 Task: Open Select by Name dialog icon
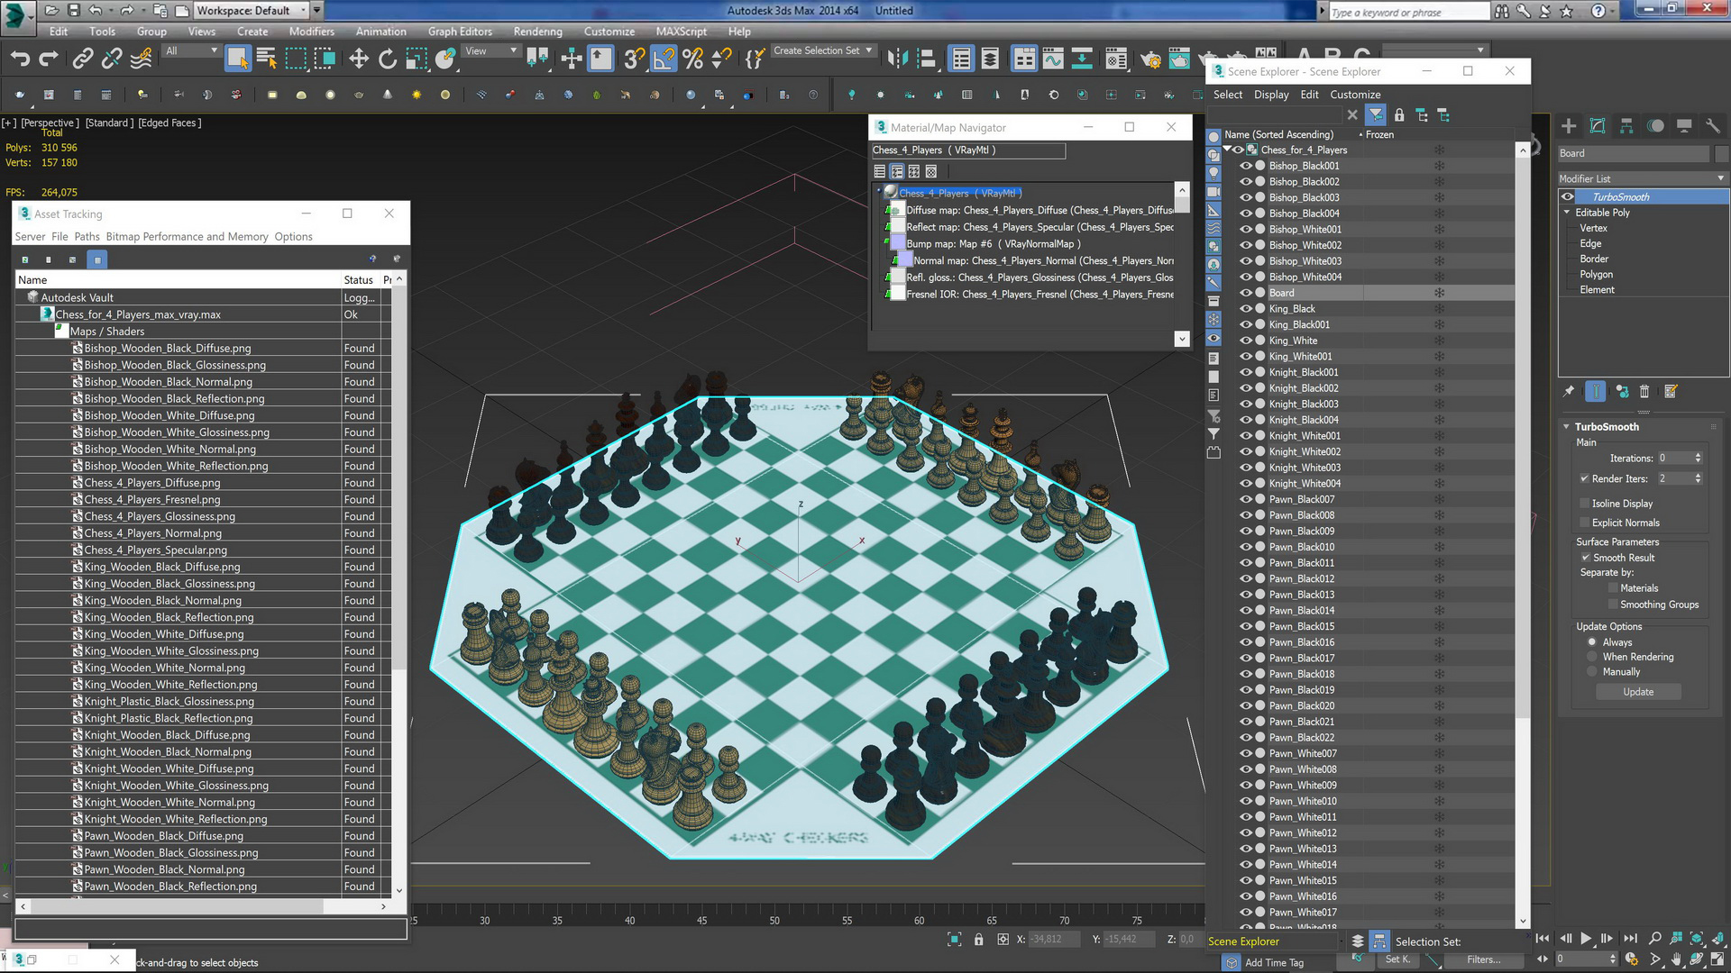click(267, 59)
